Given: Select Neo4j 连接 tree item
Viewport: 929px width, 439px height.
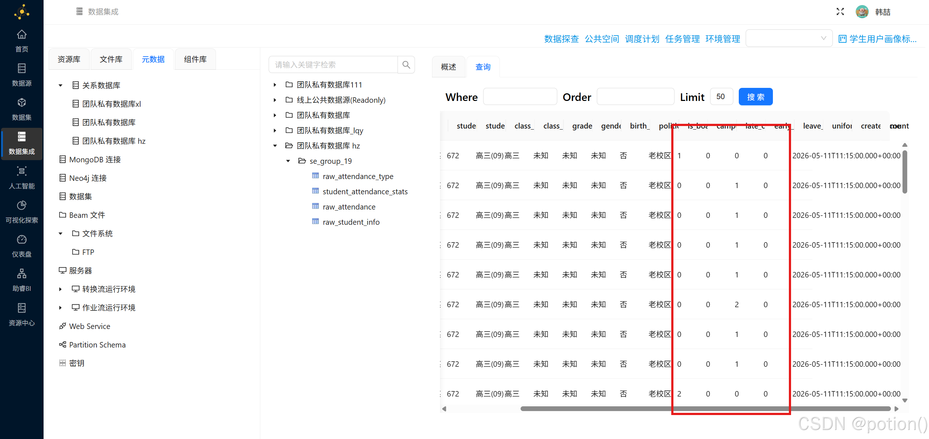Looking at the screenshot, I should pos(88,178).
